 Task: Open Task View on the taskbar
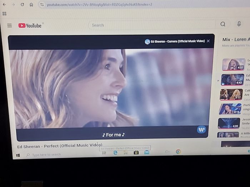tap(104, 153)
